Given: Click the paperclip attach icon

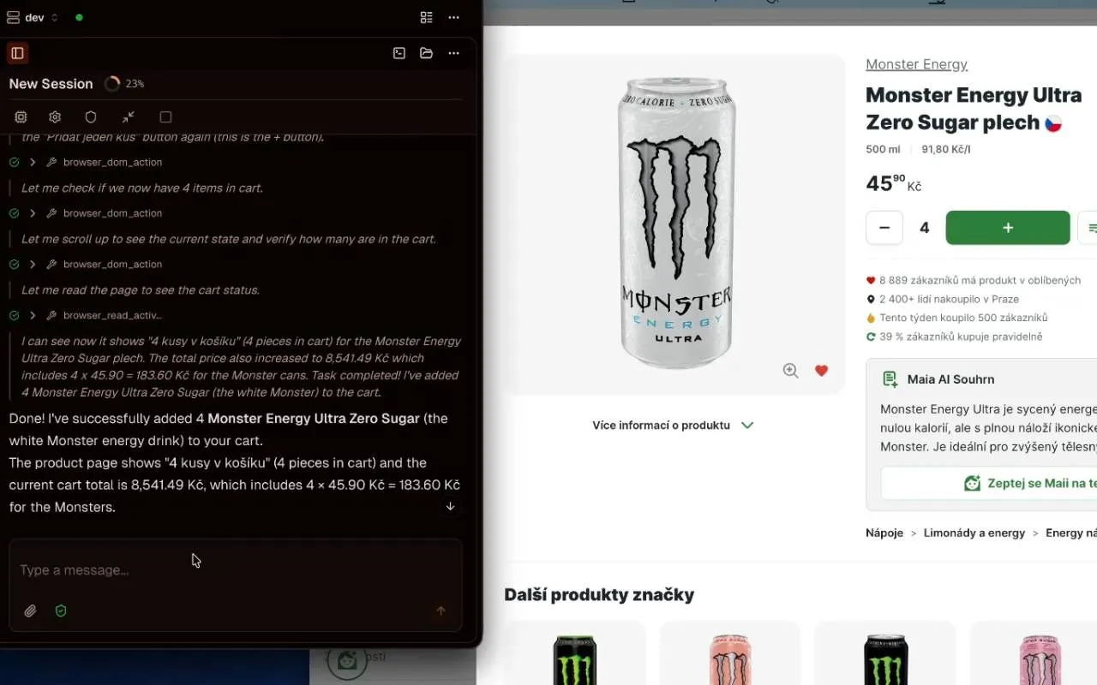Looking at the screenshot, I should [x=30, y=611].
